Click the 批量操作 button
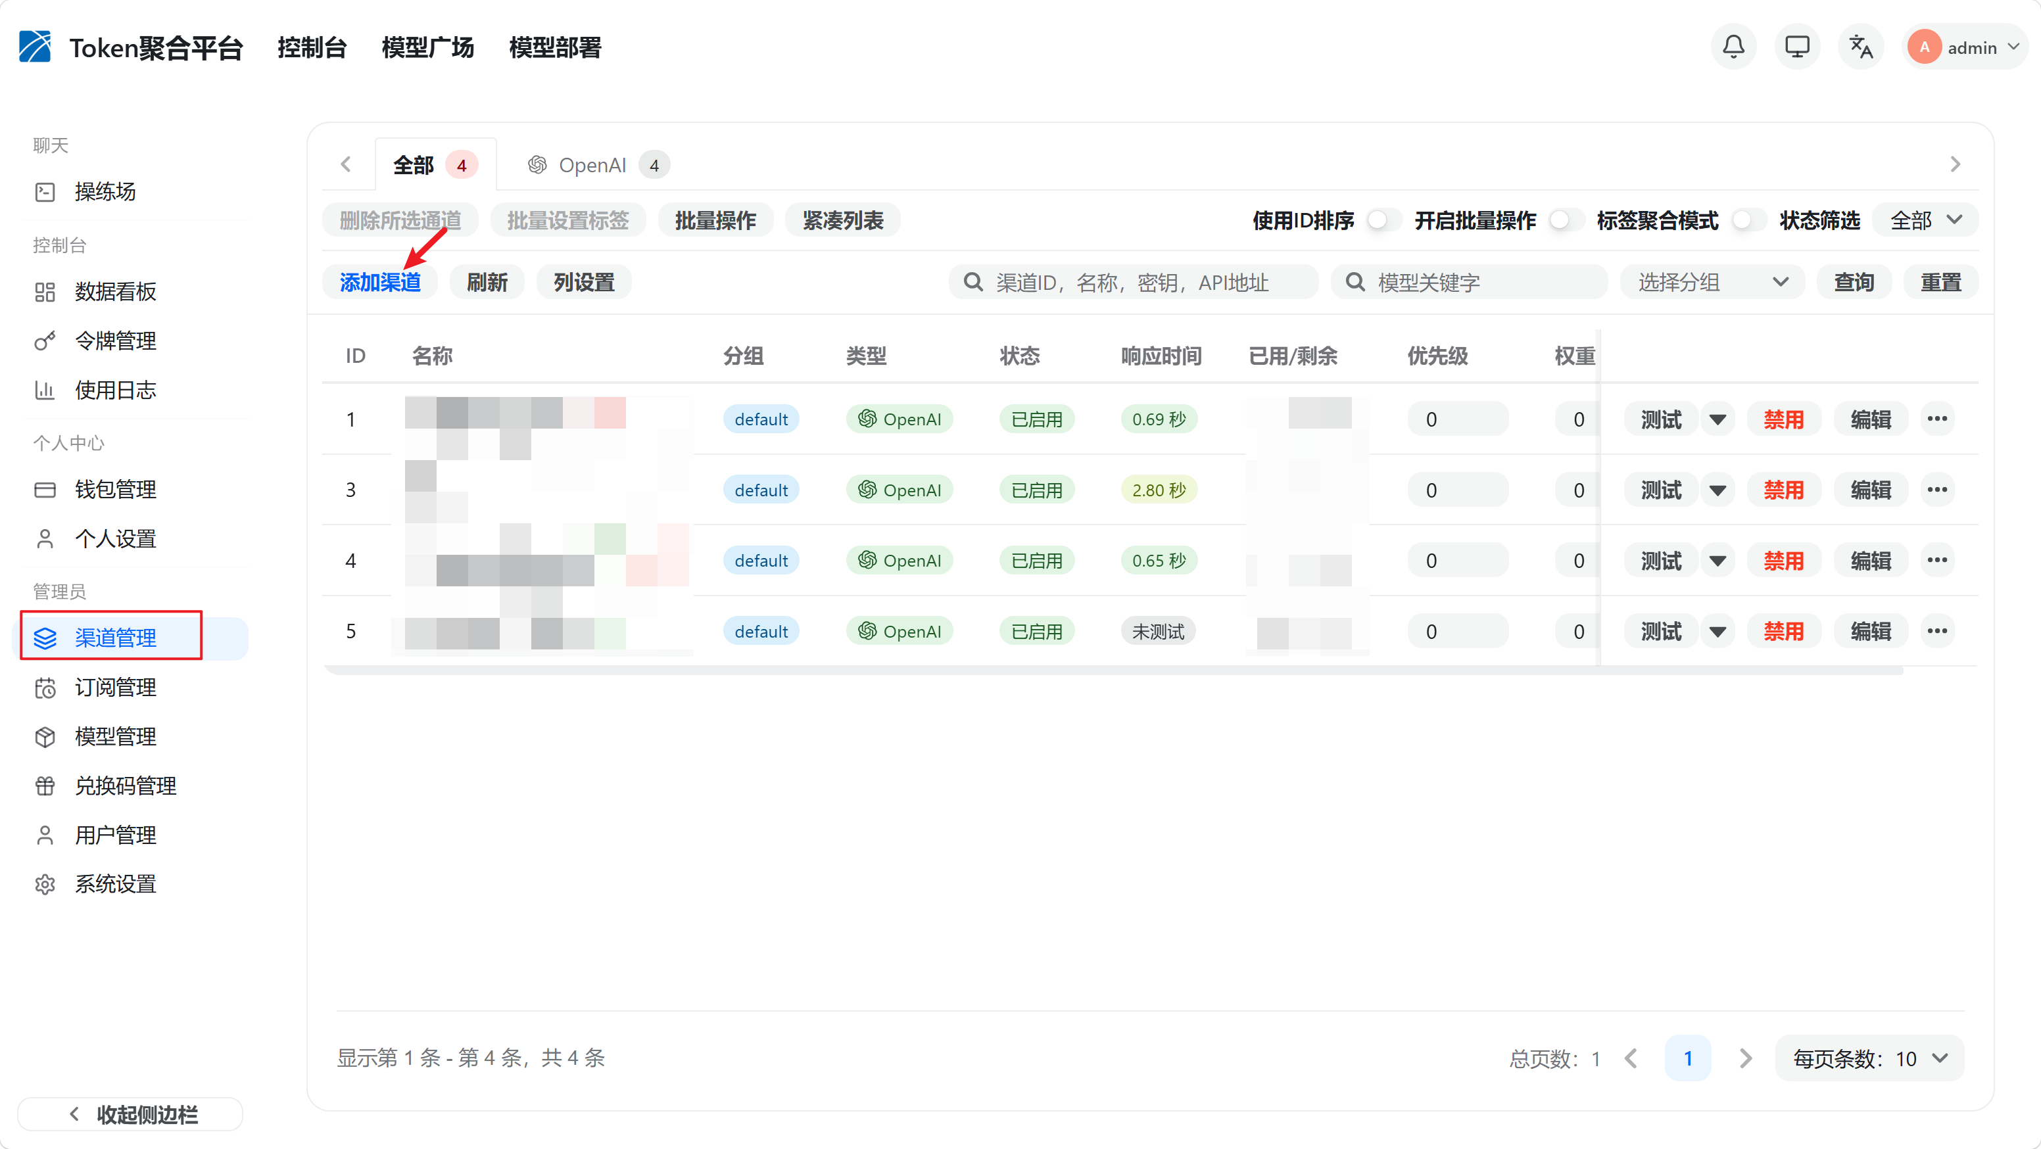The height and width of the screenshot is (1149, 2041). point(715,220)
